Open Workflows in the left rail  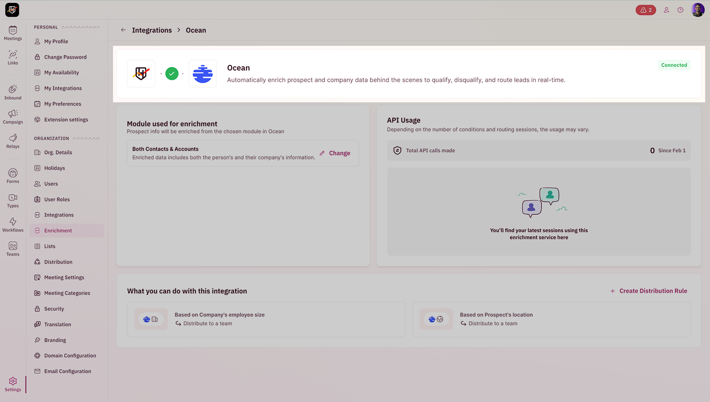tap(13, 225)
